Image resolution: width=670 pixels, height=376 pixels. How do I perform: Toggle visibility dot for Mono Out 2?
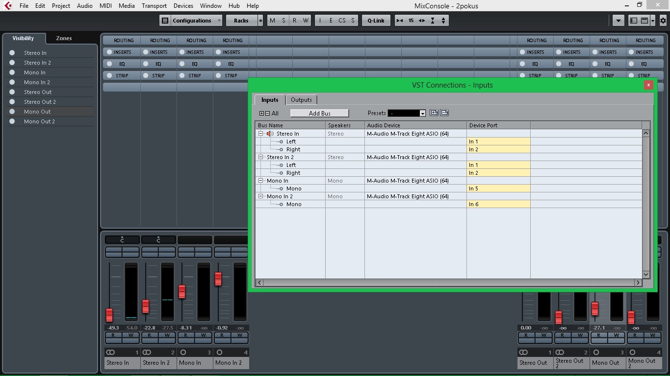pyautogui.click(x=12, y=121)
